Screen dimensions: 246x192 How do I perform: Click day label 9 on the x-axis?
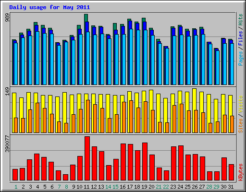74,187
